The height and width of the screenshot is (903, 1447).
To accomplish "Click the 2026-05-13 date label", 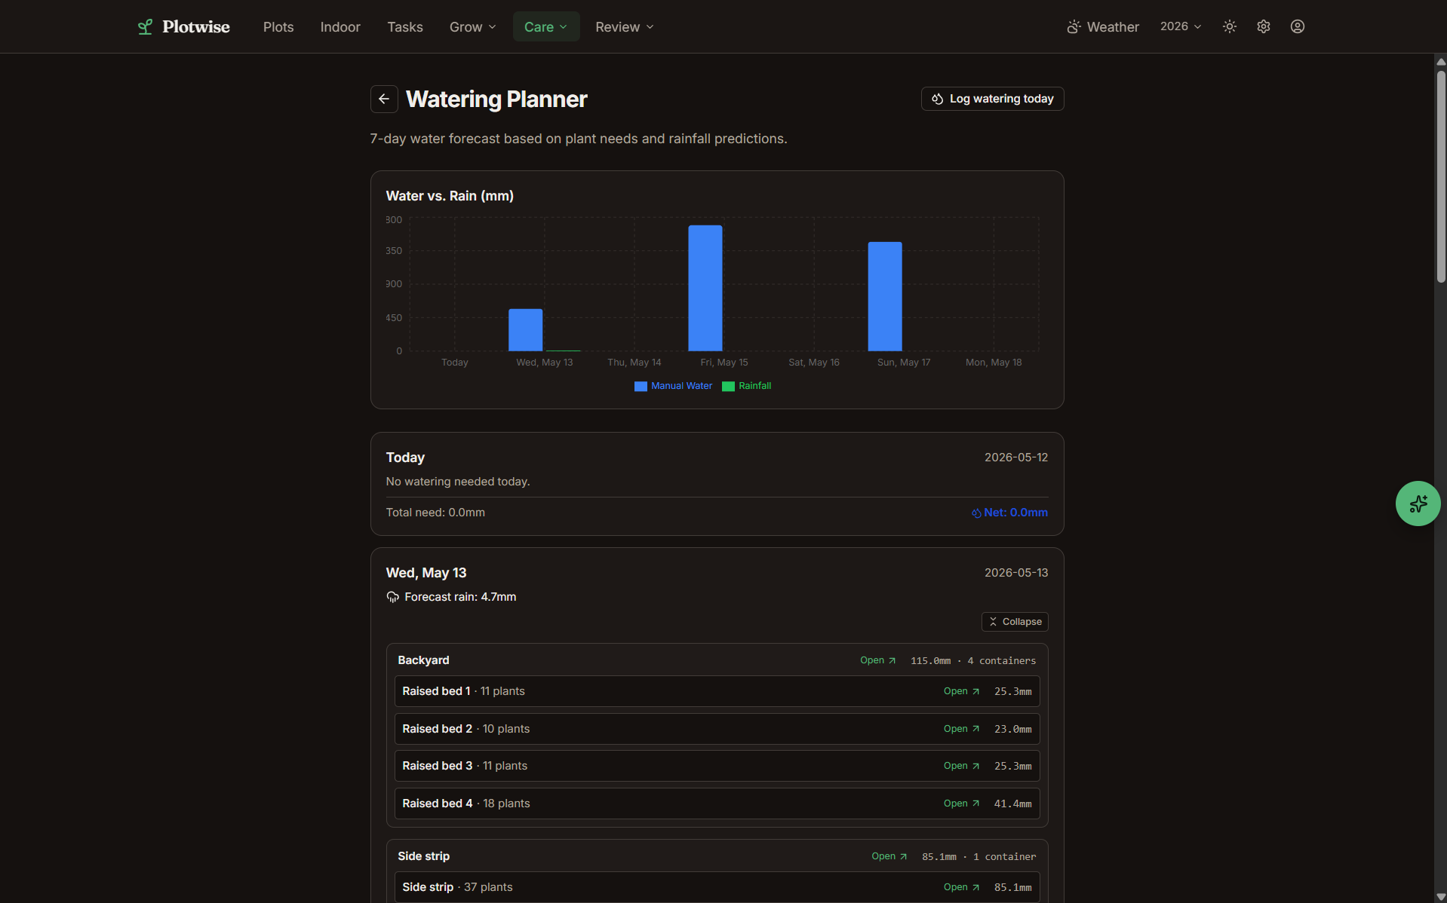I will pyautogui.click(x=1015, y=573).
